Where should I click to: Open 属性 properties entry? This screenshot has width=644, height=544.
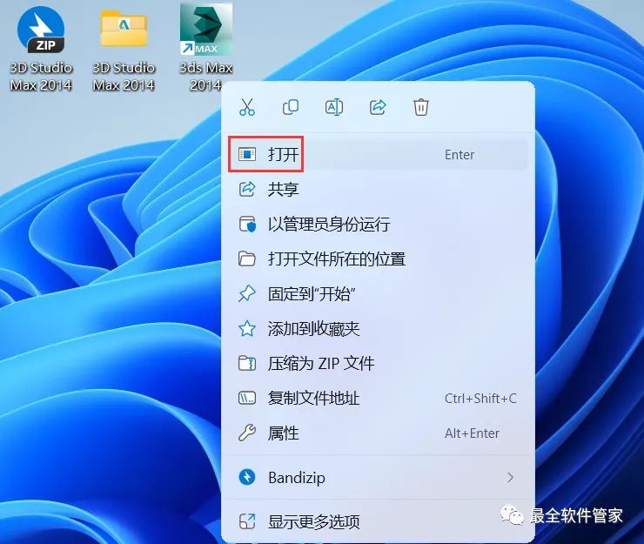click(378, 433)
